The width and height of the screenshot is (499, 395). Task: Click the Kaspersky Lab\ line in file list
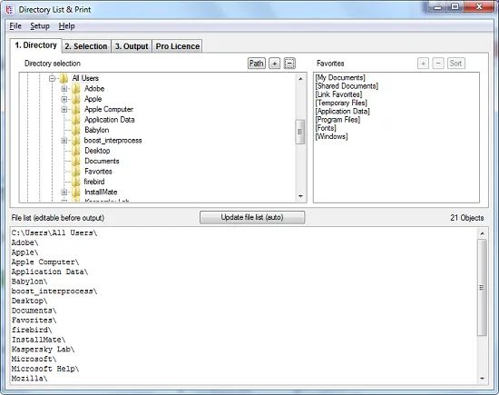[x=43, y=350]
